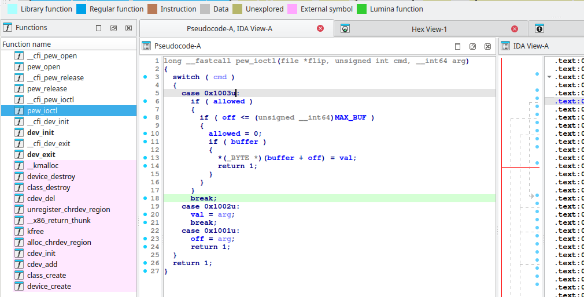
Task: Click Library function legend swatch
Action: pyautogui.click(x=12, y=9)
